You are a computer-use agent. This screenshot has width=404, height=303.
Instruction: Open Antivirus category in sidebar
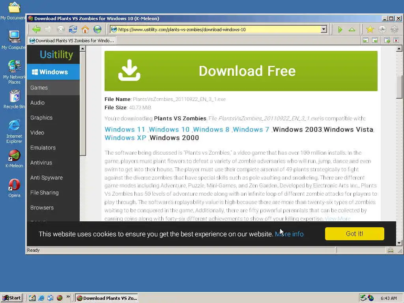(x=53, y=163)
